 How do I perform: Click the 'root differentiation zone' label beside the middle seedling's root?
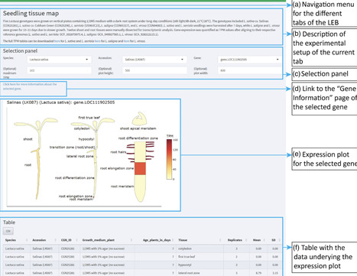pyautogui.click(x=74, y=177)
